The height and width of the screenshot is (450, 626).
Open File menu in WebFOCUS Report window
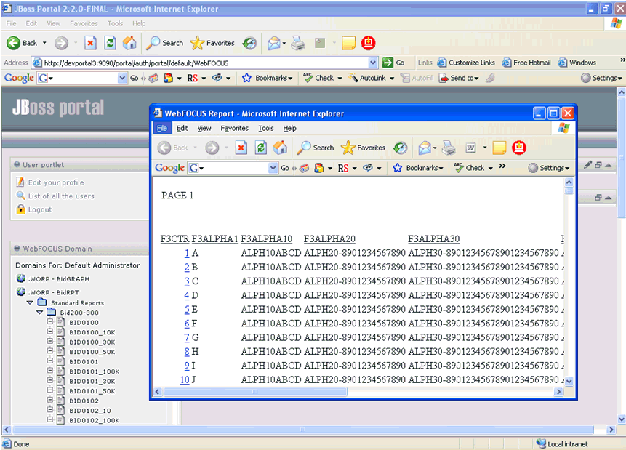pos(162,128)
